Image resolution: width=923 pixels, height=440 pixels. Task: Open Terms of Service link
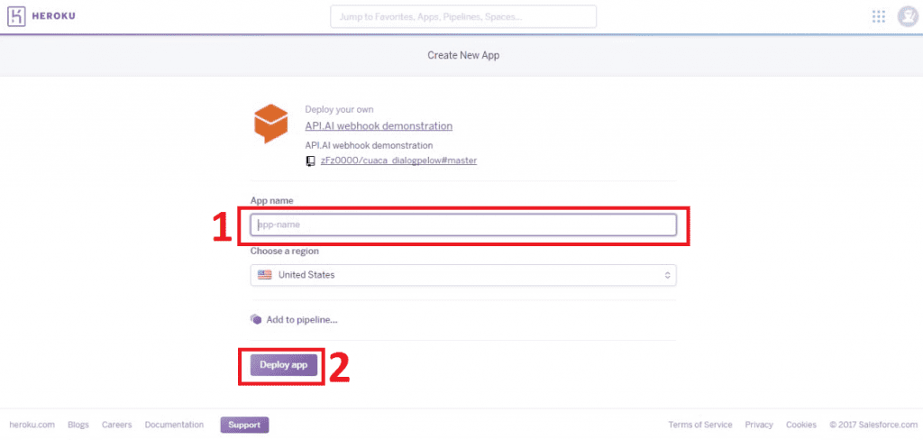(x=700, y=425)
